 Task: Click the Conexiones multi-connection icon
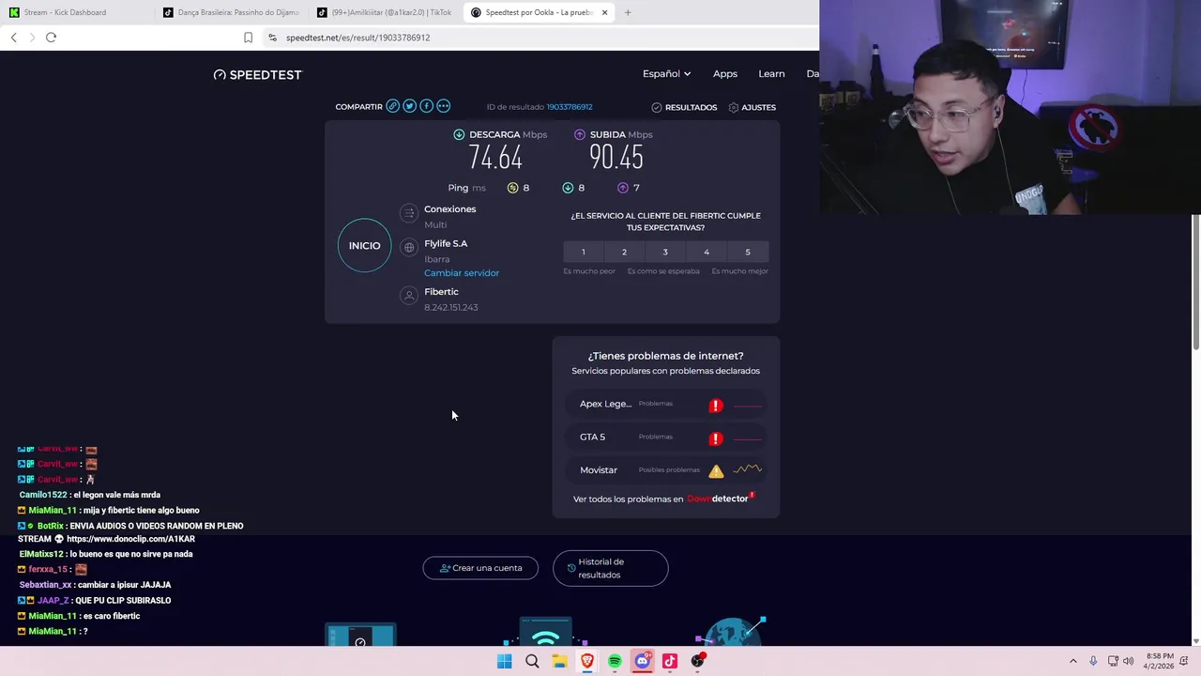tap(408, 214)
